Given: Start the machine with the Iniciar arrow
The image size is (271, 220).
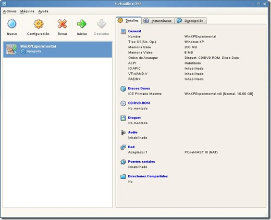Looking at the screenshot, I should (82, 24).
